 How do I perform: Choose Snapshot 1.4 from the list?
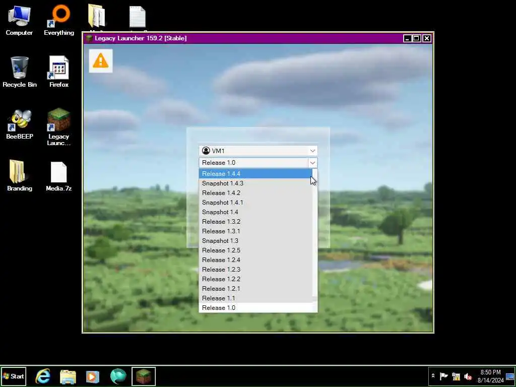point(255,212)
